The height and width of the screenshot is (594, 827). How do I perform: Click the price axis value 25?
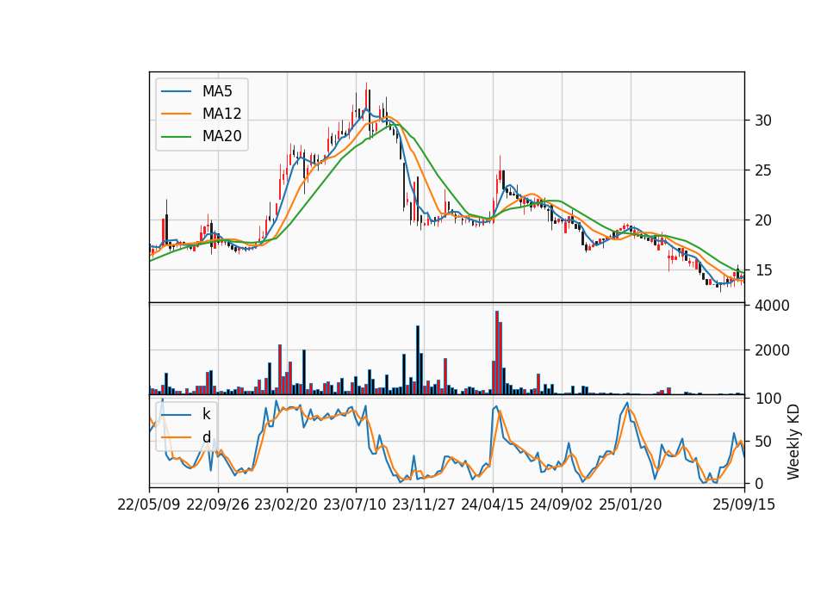tap(762, 170)
